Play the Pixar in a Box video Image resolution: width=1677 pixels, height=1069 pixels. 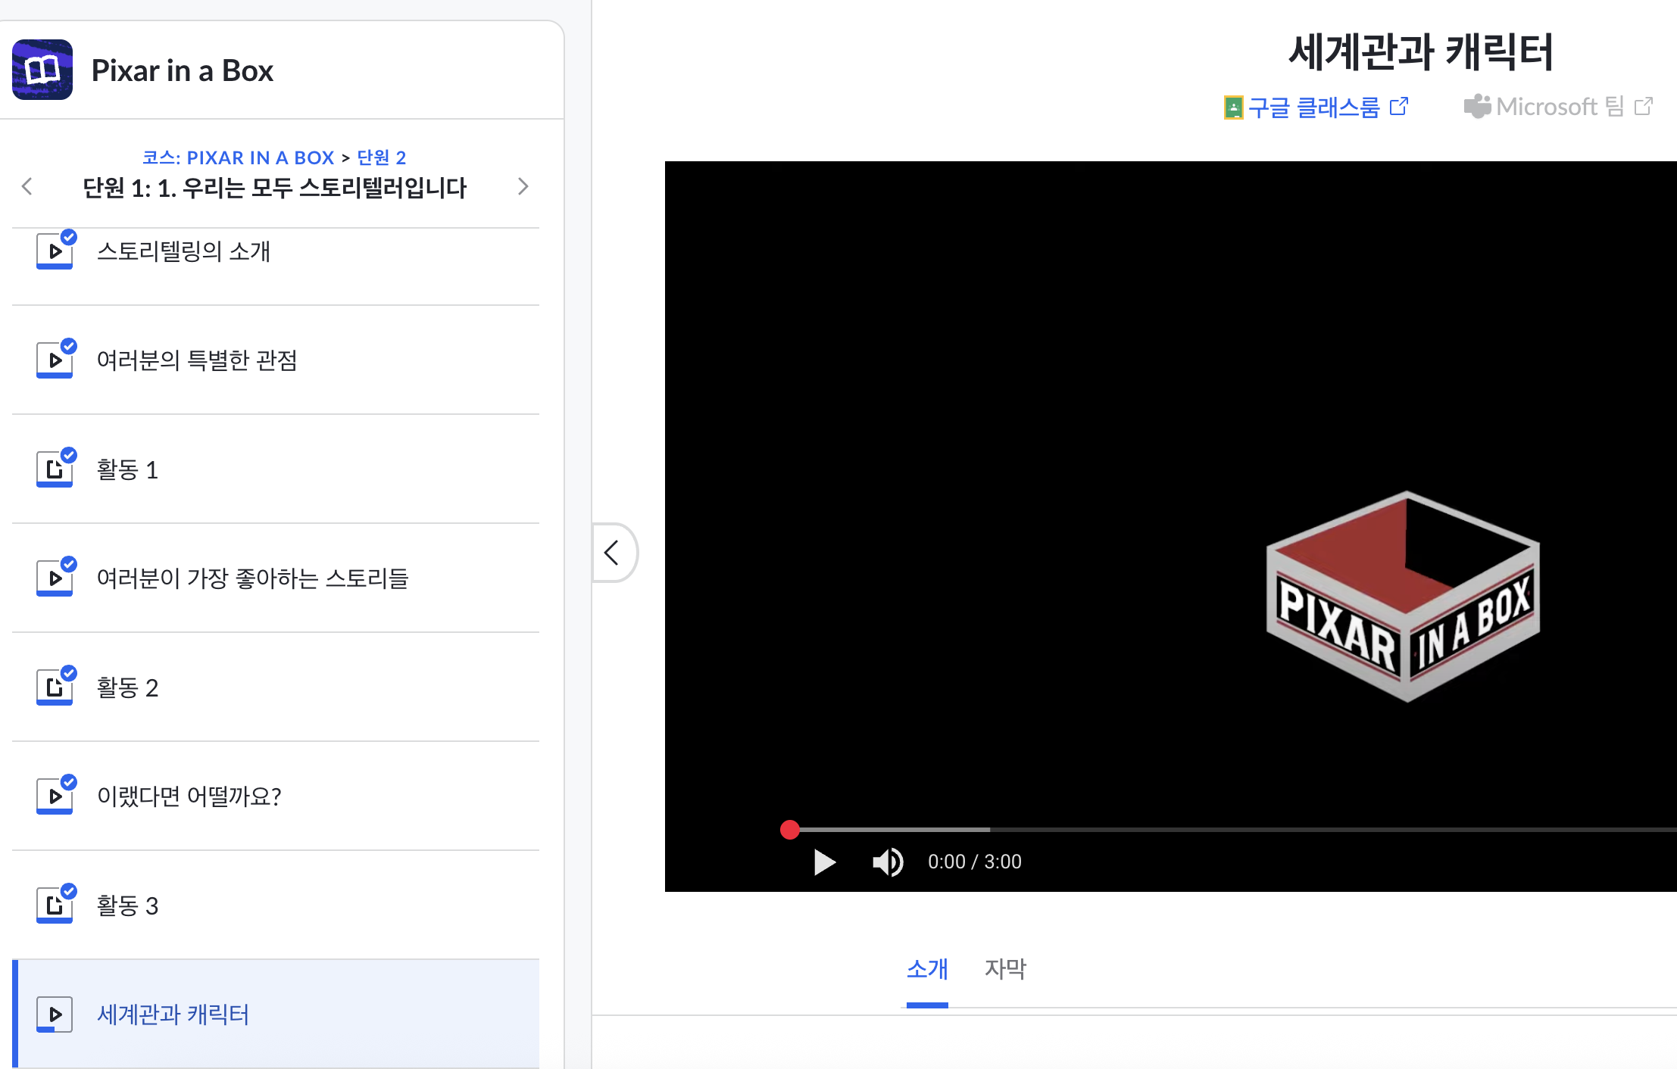tap(823, 862)
